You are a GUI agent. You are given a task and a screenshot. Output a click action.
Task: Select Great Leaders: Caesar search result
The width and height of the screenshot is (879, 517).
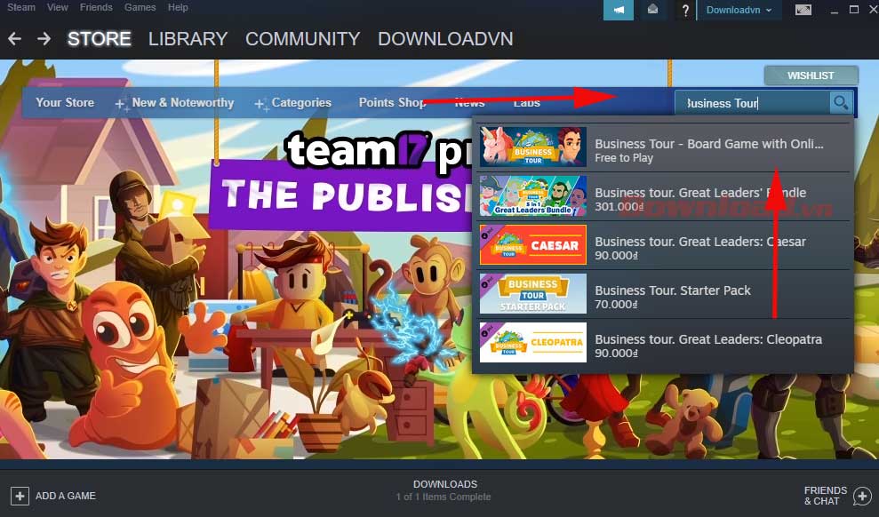point(664,245)
